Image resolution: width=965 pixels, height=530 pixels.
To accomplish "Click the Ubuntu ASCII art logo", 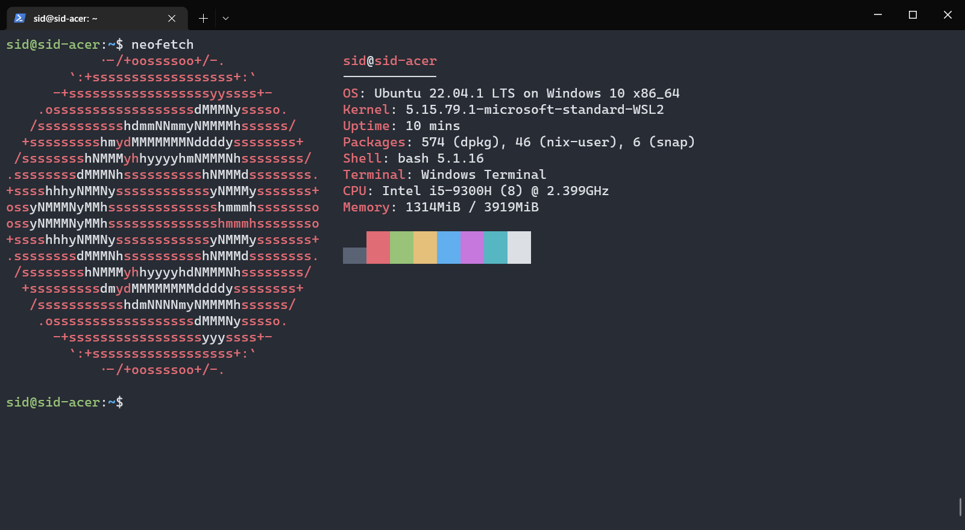I will [163, 215].
